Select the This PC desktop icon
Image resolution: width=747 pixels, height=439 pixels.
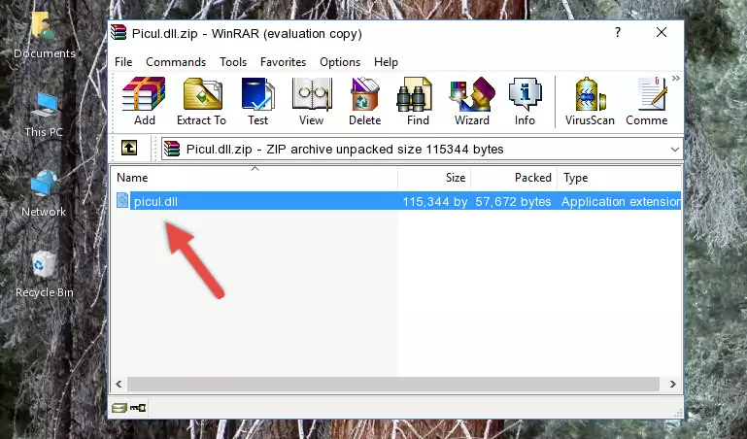tap(44, 115)
